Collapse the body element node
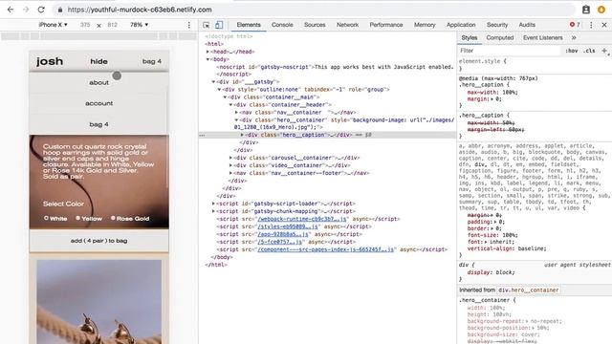612x344 pixels. coord(208,59)
